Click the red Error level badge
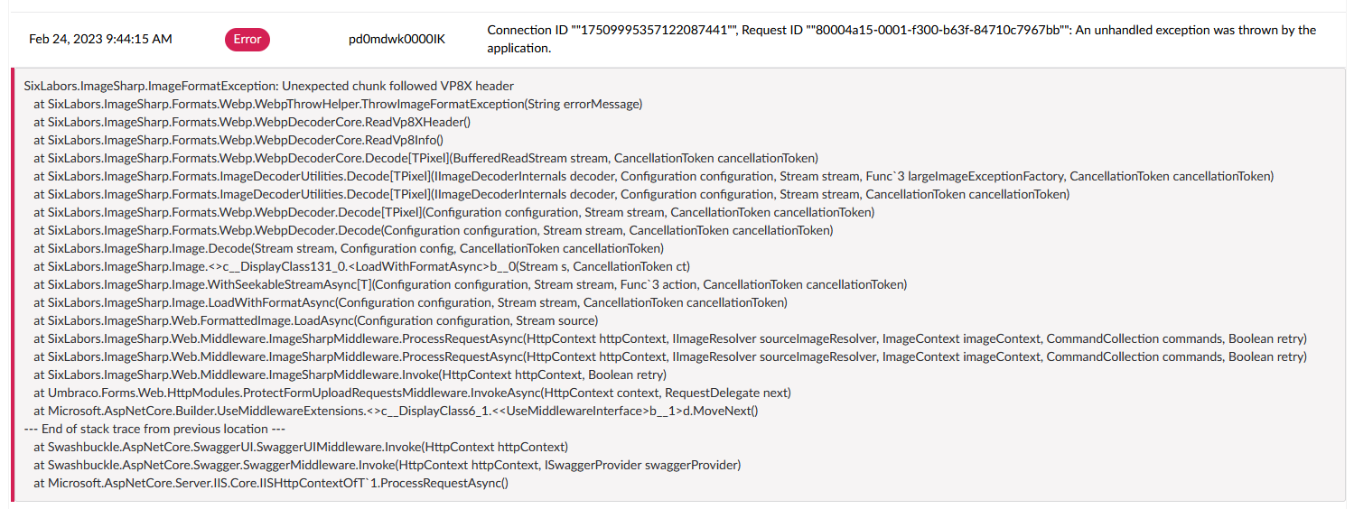This screenshot has width=1354, height=509. click(247, 39)
